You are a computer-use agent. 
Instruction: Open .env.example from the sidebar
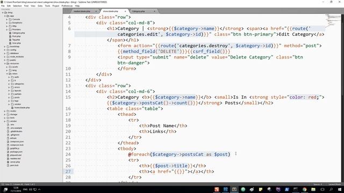[16, 128]
